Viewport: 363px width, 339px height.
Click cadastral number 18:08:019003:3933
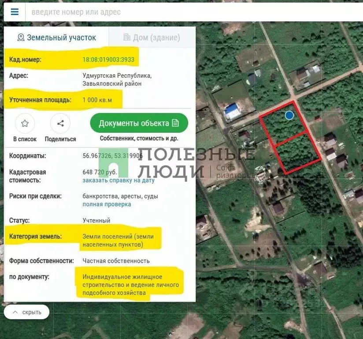click(x=108, y=60)
